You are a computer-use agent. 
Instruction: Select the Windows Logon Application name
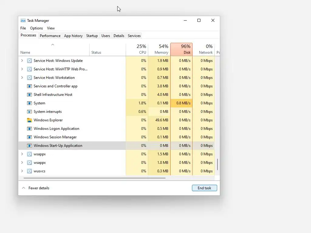pyautogui.click(x=56, y=129)
